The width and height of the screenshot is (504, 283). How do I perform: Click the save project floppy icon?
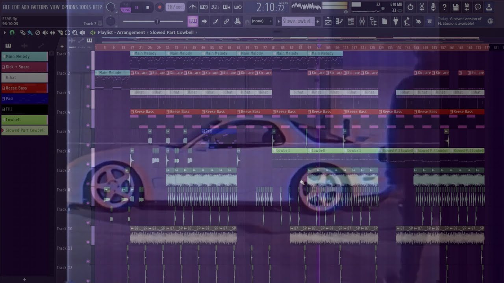[456, 7]
